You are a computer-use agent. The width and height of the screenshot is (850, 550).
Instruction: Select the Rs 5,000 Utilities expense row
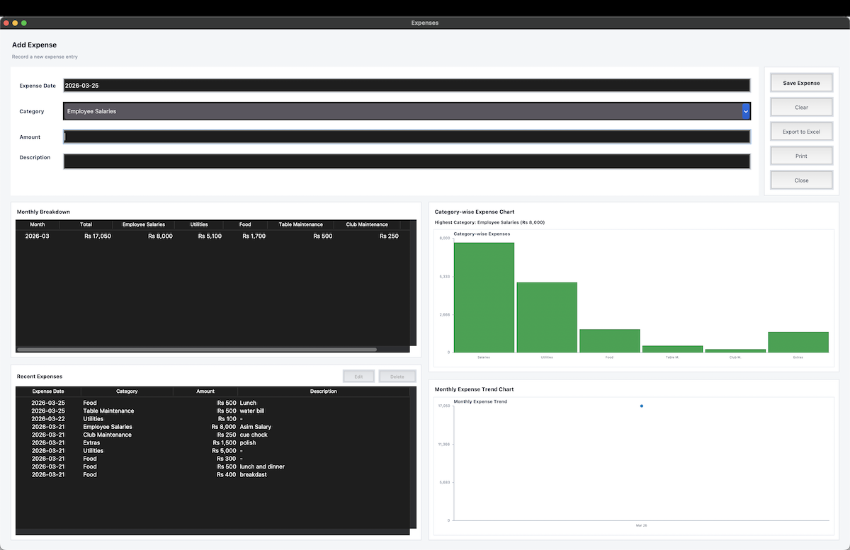coord(212,450)
